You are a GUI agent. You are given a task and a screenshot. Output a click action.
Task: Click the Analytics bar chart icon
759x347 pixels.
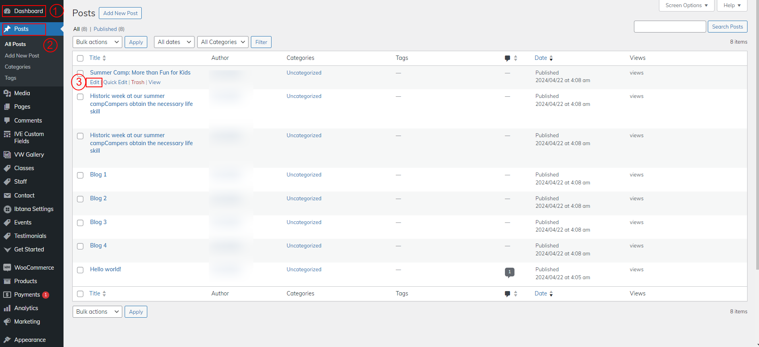(7, 308)
